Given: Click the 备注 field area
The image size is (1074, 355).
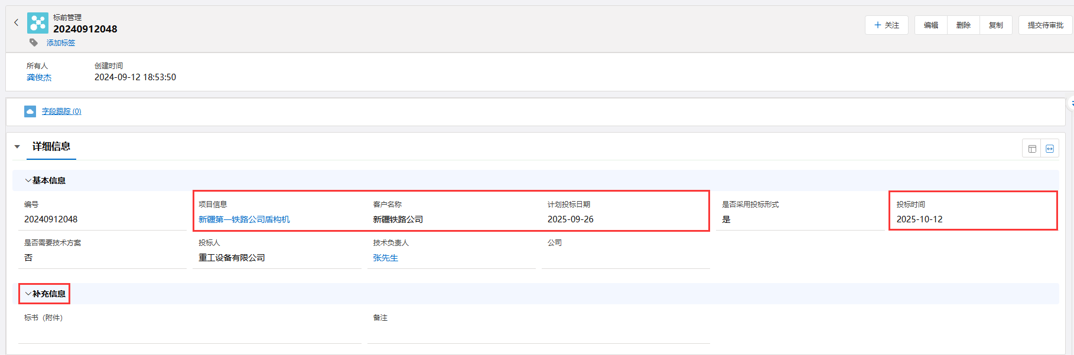Looking at the screenshot, I should click(x=538, y=333).
